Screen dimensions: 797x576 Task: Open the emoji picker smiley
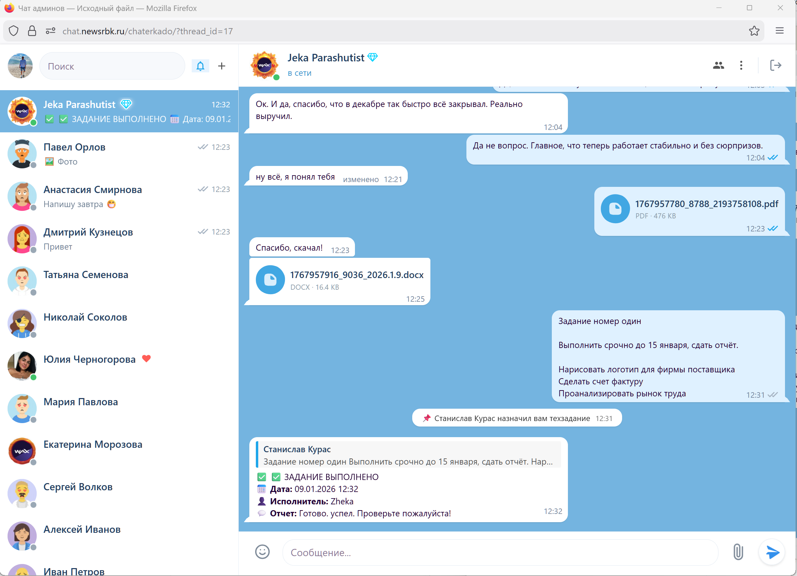pos(262,552)
